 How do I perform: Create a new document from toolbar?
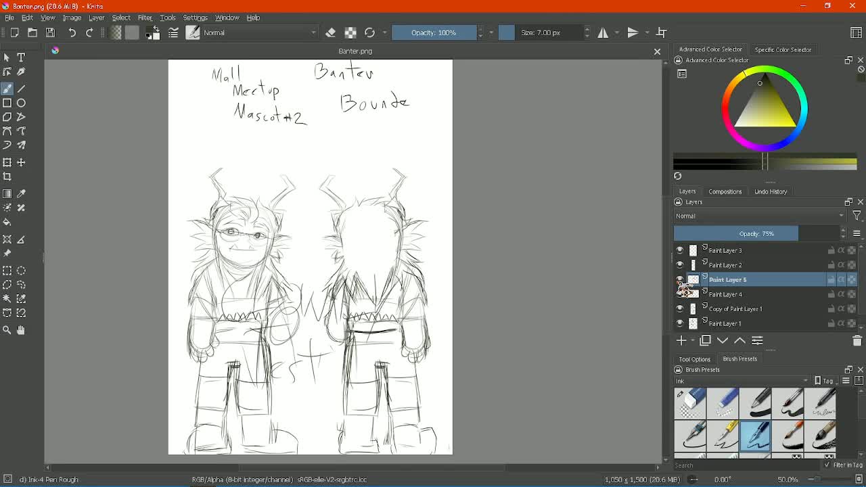(x=14, y=32)
